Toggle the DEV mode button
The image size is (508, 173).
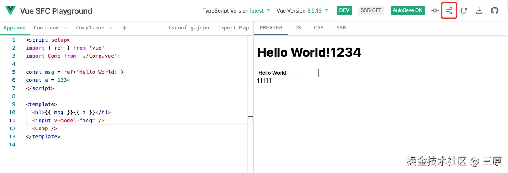[x=344, y=10]
